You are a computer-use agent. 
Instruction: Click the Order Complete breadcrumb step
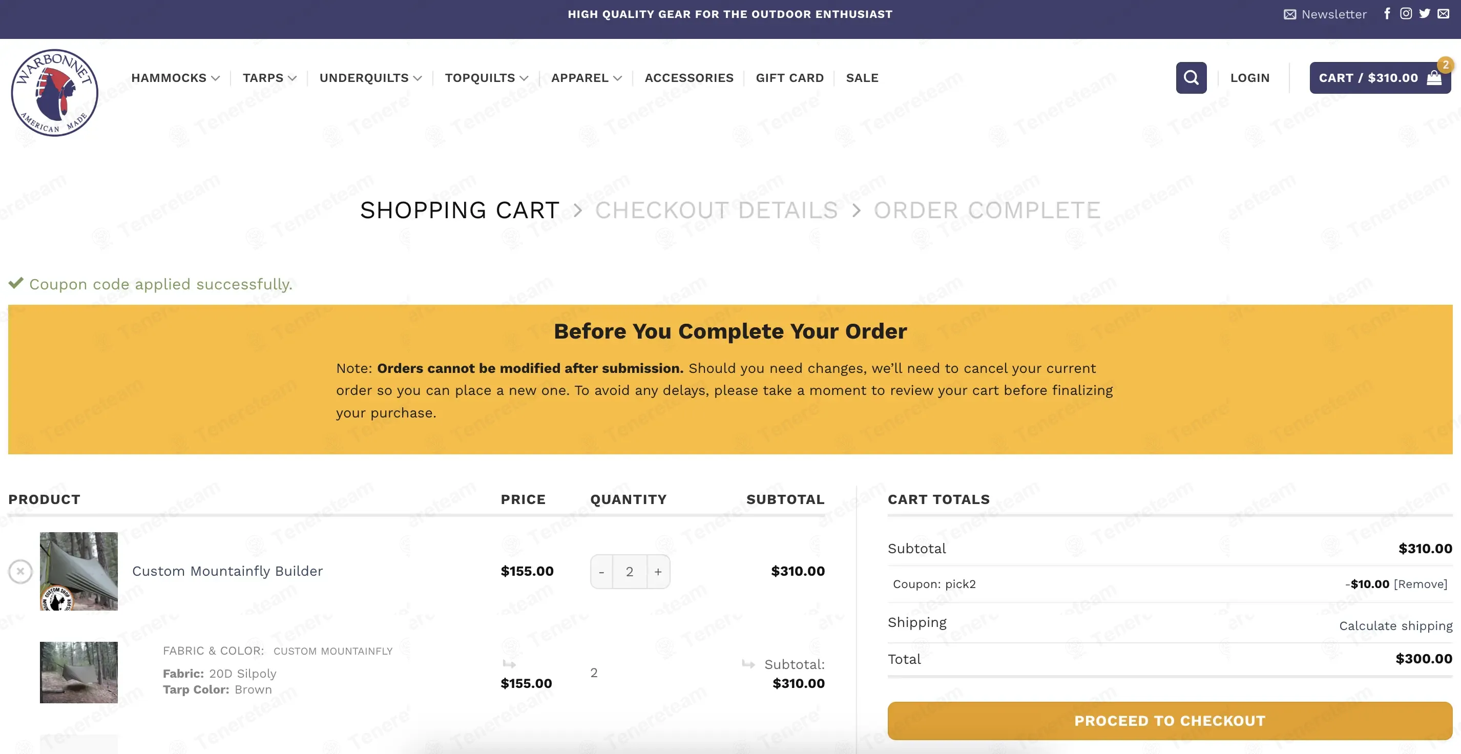[987, 211]
